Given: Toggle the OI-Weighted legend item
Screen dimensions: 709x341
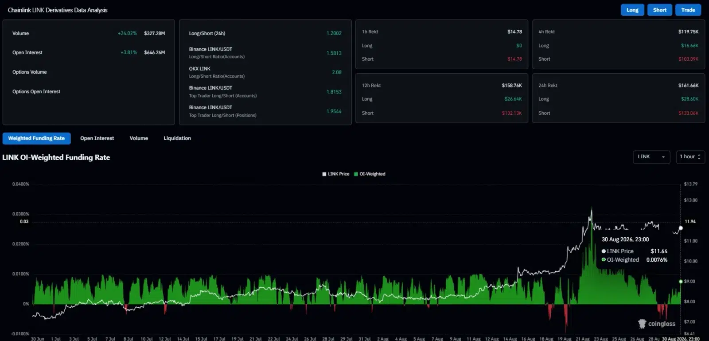Looking at the screenshot, I should click(370, 174).
